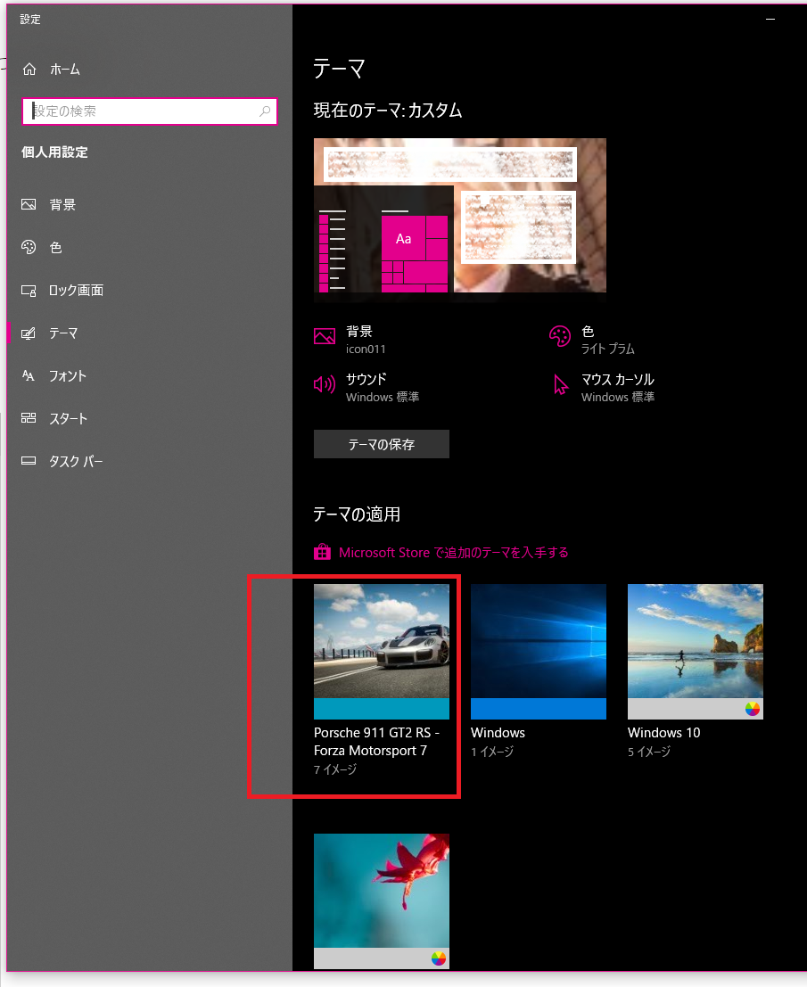Minimize the settings window

[x=770, y=20]
